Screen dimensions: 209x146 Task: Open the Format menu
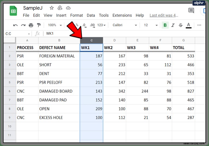point(77,15)
